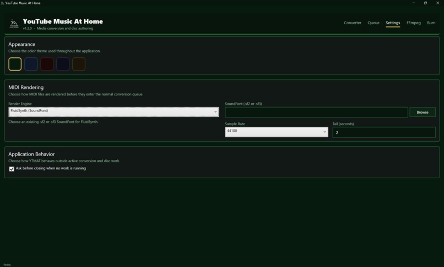The width and height of the screenshot is (444, 267).
Task: Select the green theme color swatch
Action: coord(15,64)
